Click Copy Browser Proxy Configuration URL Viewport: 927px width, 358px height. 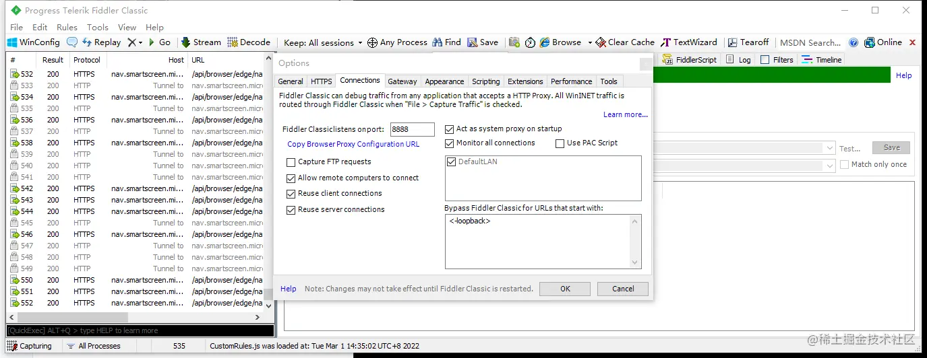353,144
